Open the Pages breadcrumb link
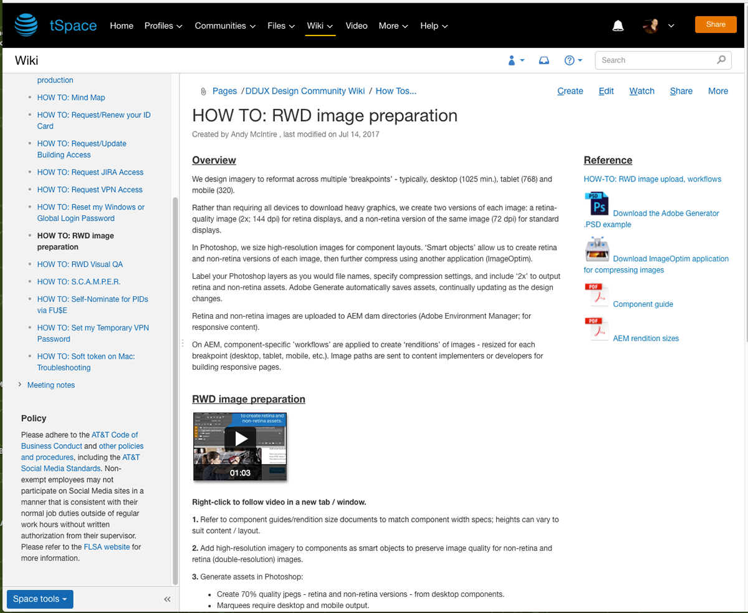Image resolution: width=748 pixels, height=613 pixels. tap(224, 91)
